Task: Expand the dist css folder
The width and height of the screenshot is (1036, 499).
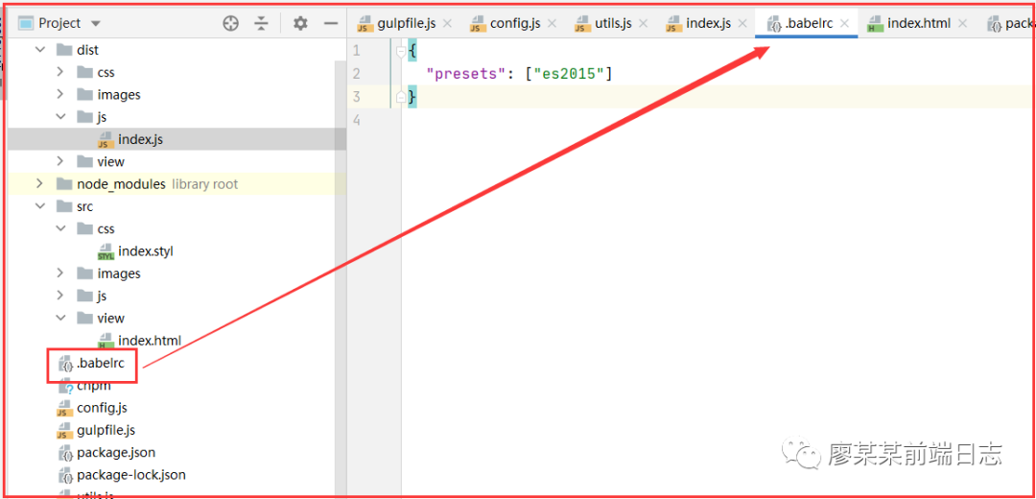Action: (60, 72)
